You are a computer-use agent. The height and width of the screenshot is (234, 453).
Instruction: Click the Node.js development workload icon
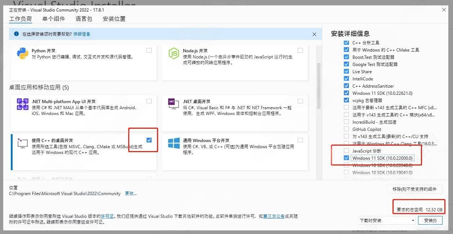tap(174, 54)
